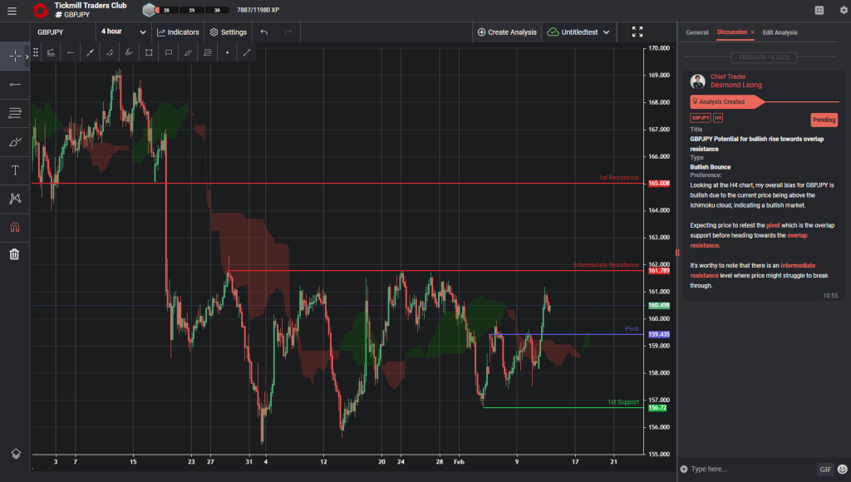The image size is (851, 482).
Task: Open the 4 hour timeframe dropdown
Action: point(121,31)
